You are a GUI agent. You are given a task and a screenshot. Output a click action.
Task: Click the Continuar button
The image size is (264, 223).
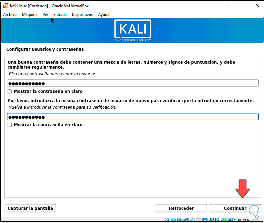235,208
